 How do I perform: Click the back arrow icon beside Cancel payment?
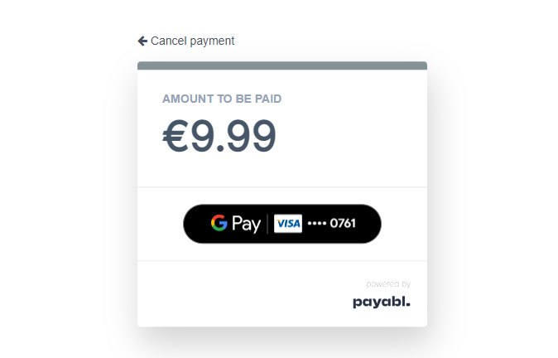click(x=142, y=41)
